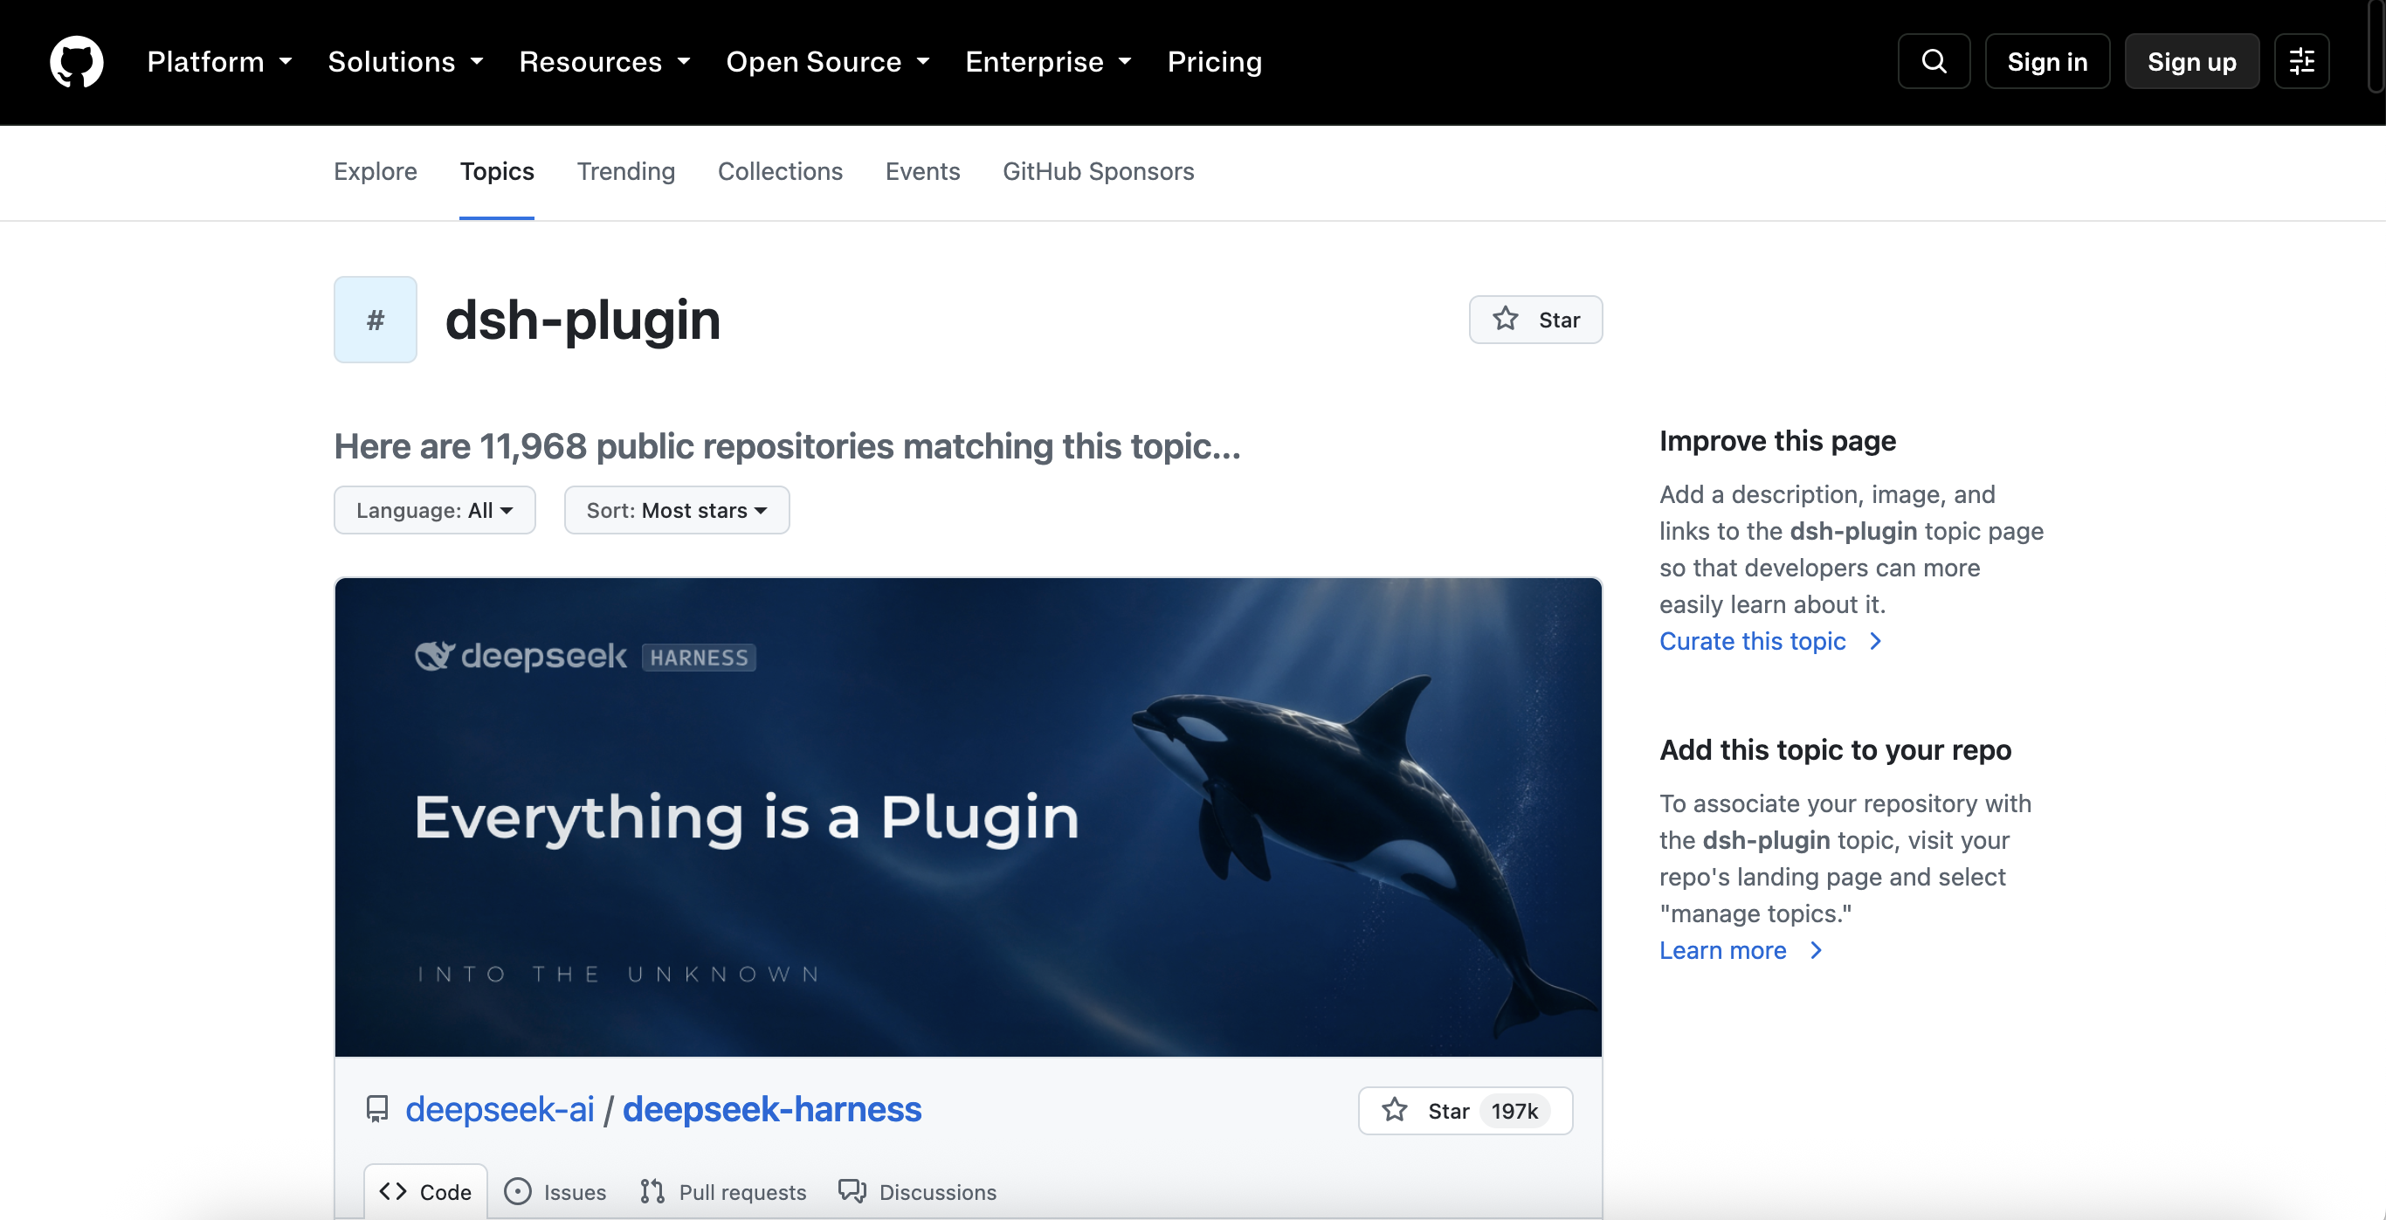
Task: Click the 'Add this topic to your repo' heading
Action: click(x=1835, y=749)
